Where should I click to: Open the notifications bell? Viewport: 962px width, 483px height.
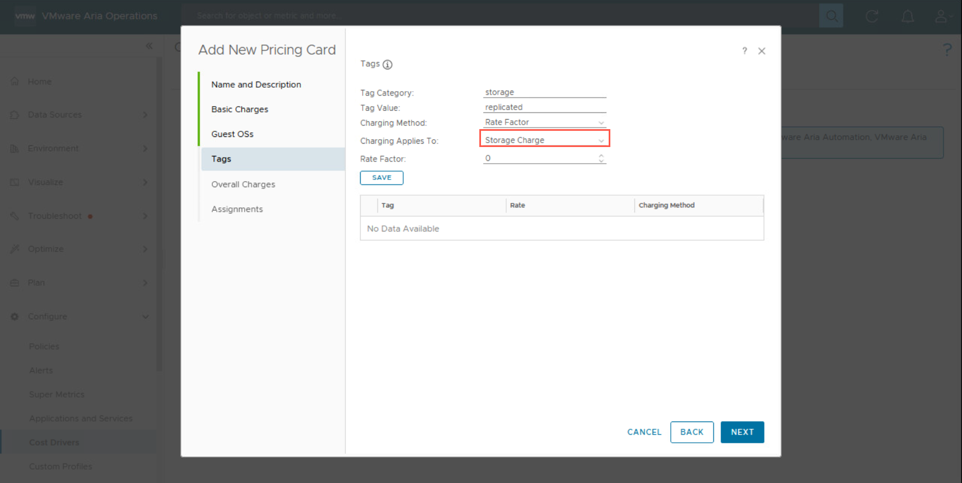coord(907,16)
